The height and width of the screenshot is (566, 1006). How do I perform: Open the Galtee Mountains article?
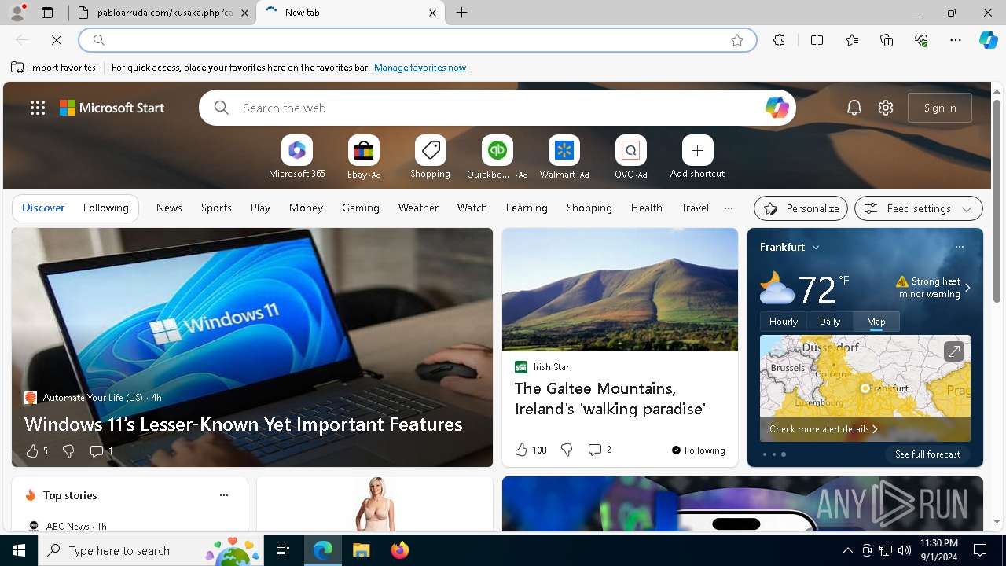[611, 399]
